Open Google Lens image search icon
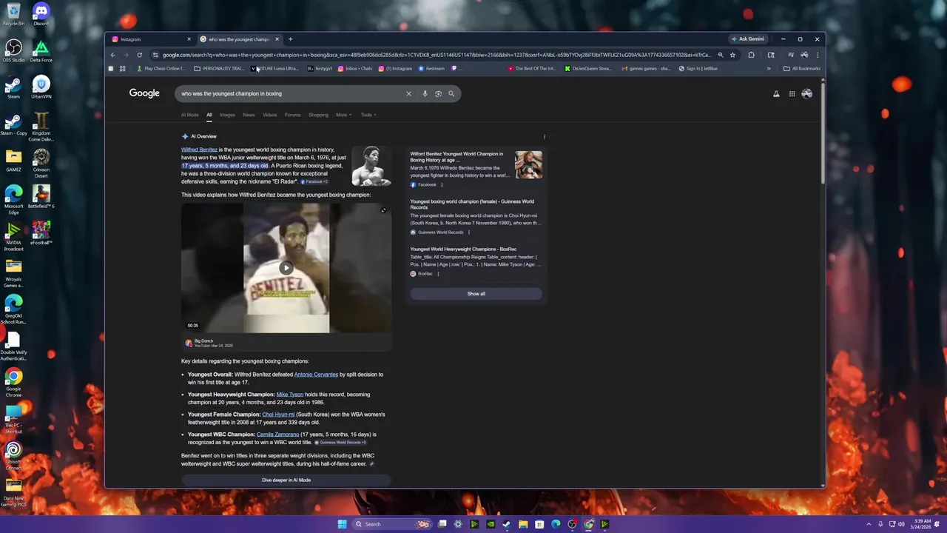 click(438, 93)
